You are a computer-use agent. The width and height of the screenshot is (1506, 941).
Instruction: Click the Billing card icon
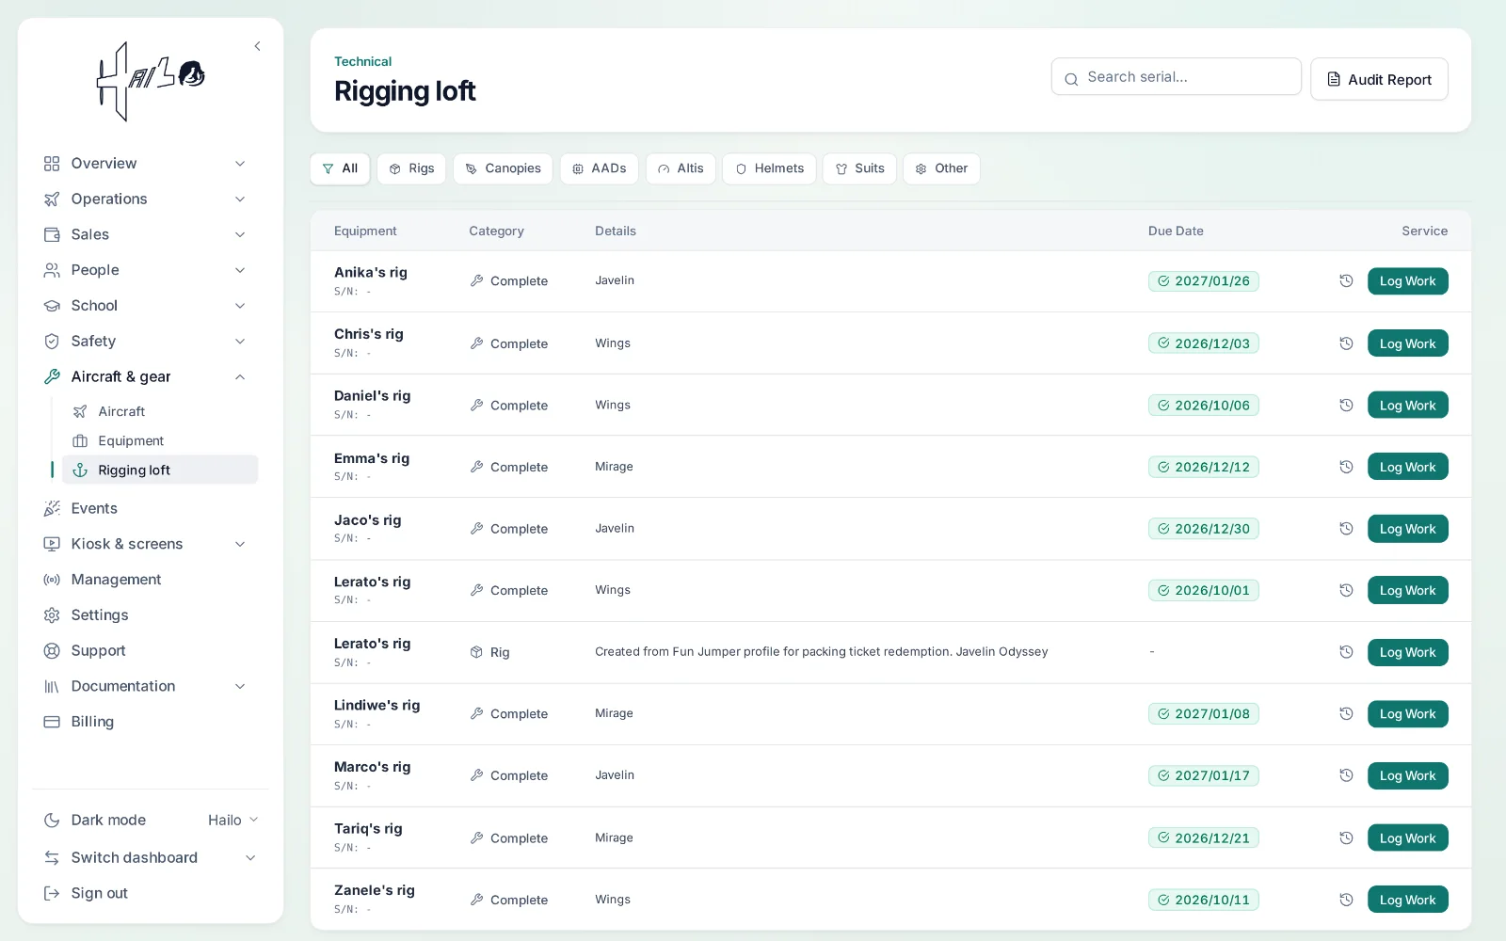pos(52,722)
